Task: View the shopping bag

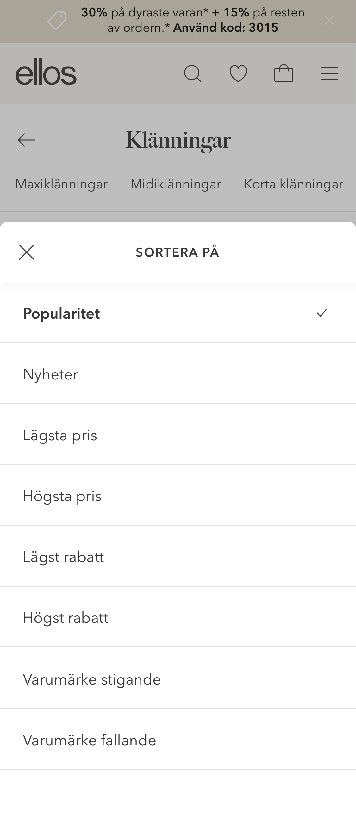Action: (x=284, y=73)
